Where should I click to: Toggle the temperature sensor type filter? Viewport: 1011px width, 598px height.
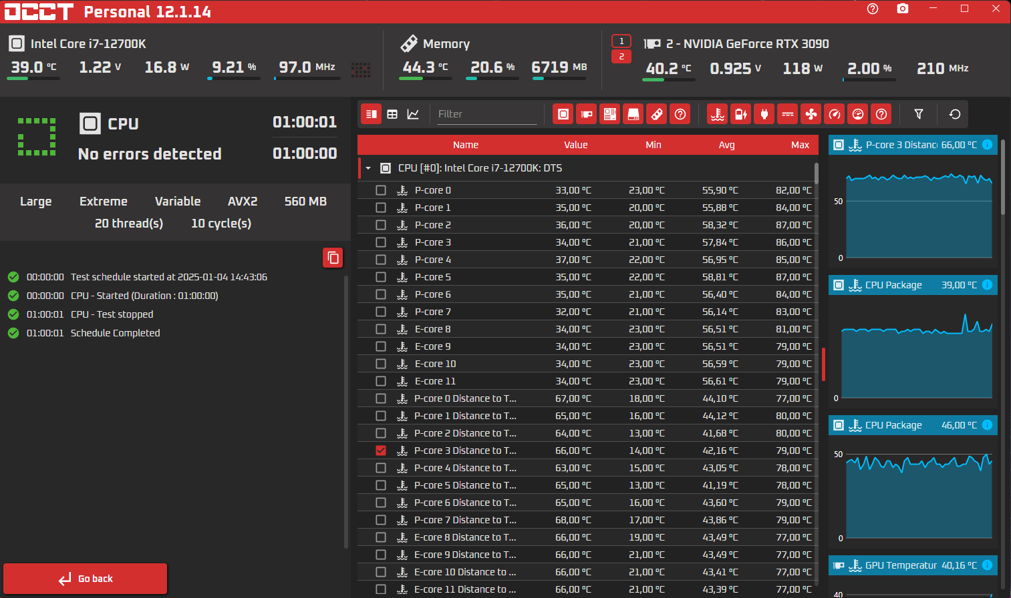coord(718,114)
